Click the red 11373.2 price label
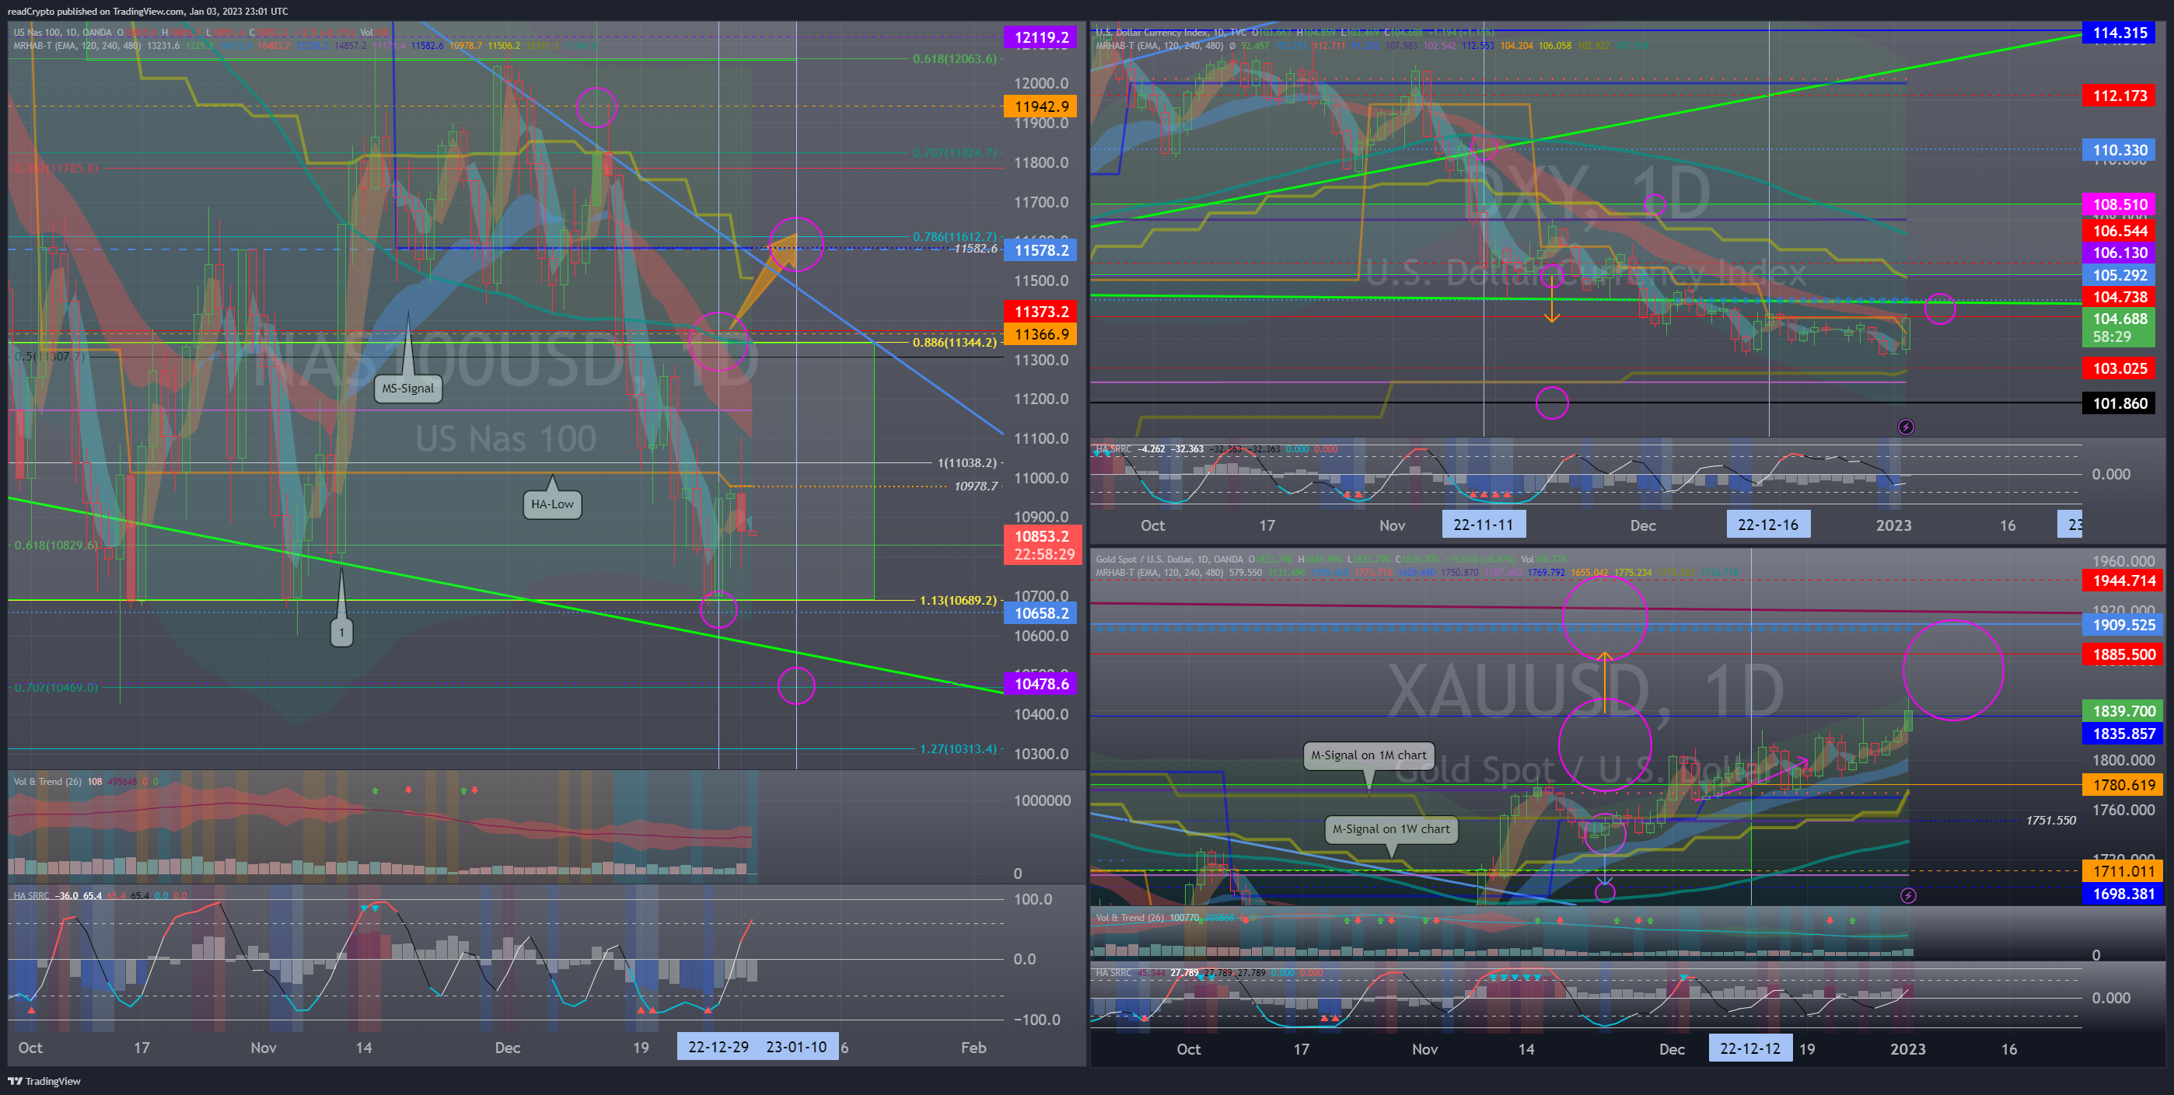The image size is (2174, 1095). [x=1041, y=312]
